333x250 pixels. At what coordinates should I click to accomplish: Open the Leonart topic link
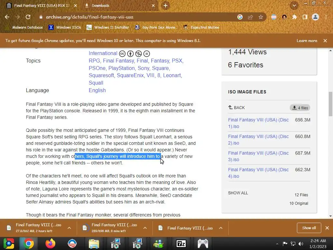tap(172, 76)
